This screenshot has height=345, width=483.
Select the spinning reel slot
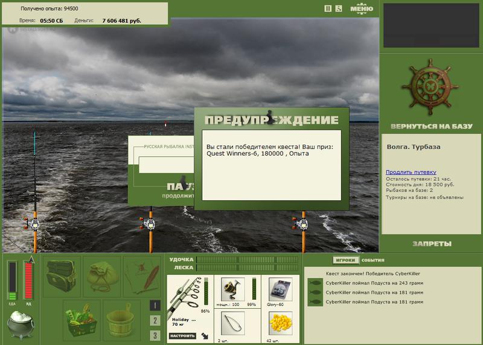click(x=232, y=290)
